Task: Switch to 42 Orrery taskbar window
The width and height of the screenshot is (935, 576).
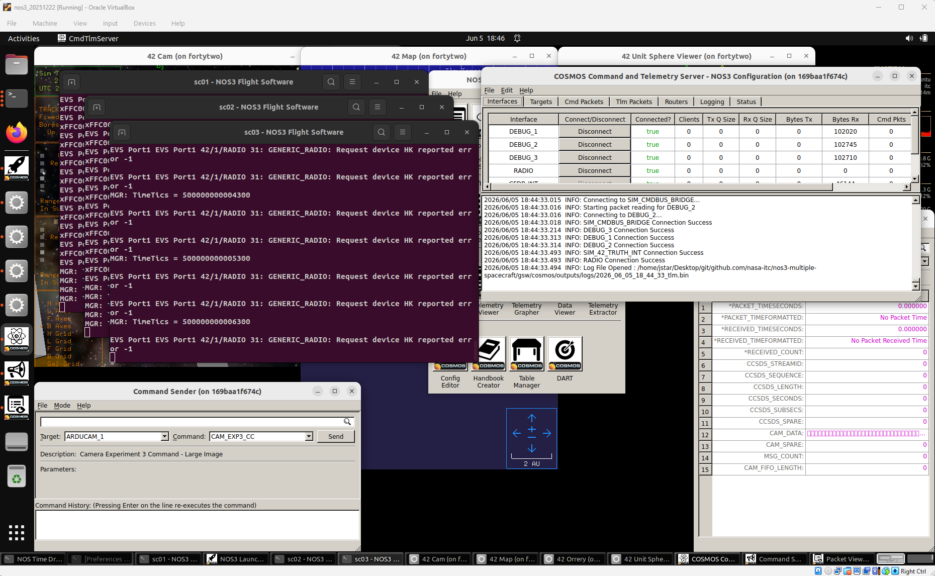Action: (x=573, y=559)
